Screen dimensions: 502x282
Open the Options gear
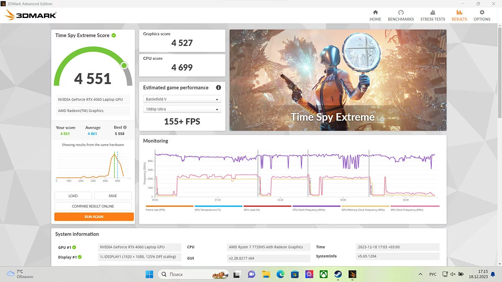[x=482, y=15]
